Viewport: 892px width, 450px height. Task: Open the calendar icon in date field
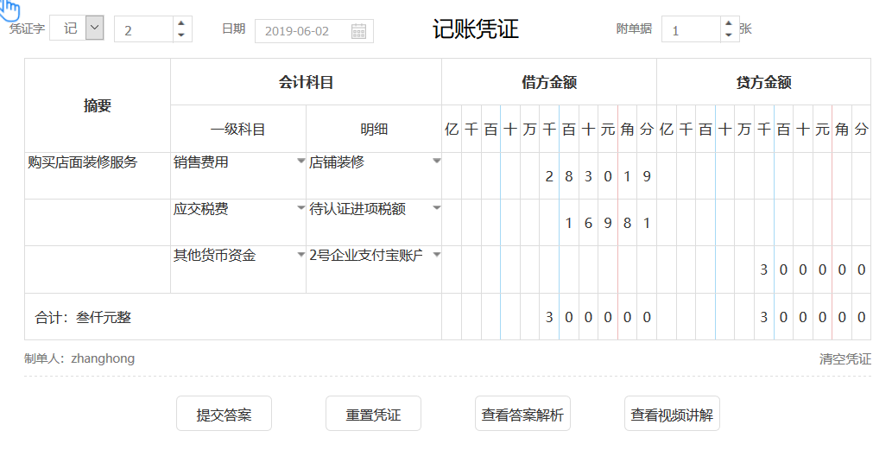359,31
